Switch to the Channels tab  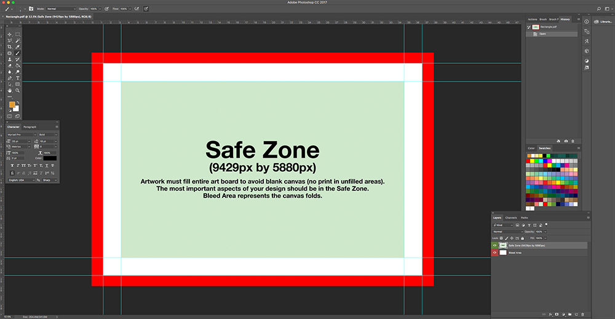511,218
